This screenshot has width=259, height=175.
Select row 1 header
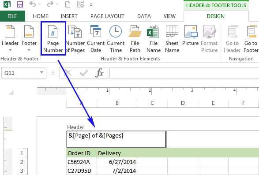click(x=22, y=153)
